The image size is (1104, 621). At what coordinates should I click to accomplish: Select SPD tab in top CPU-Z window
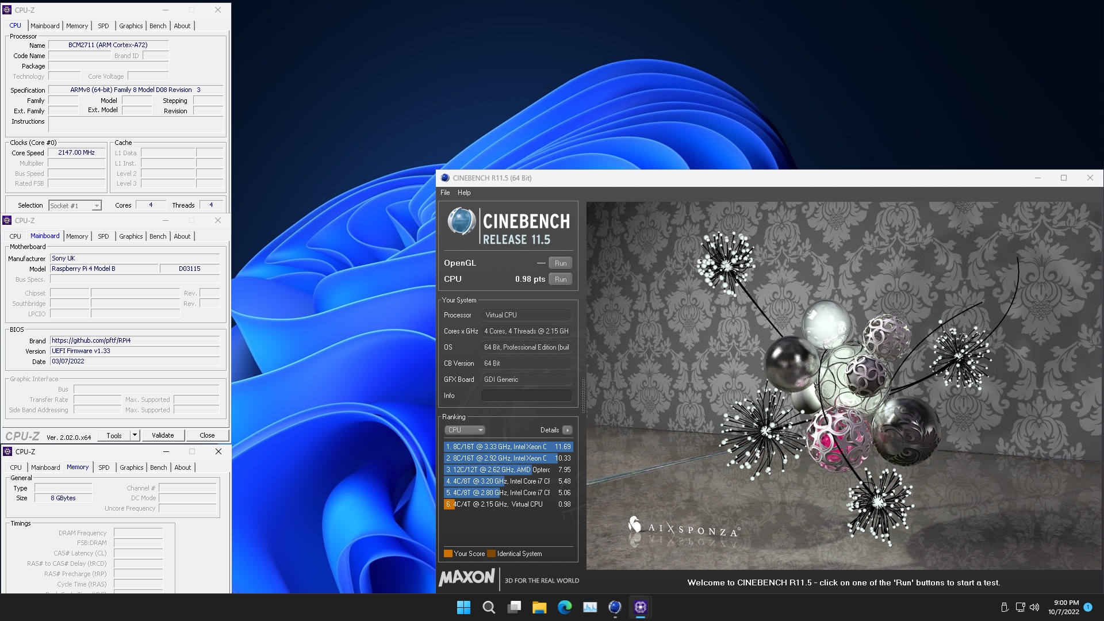tap(103, 26)
